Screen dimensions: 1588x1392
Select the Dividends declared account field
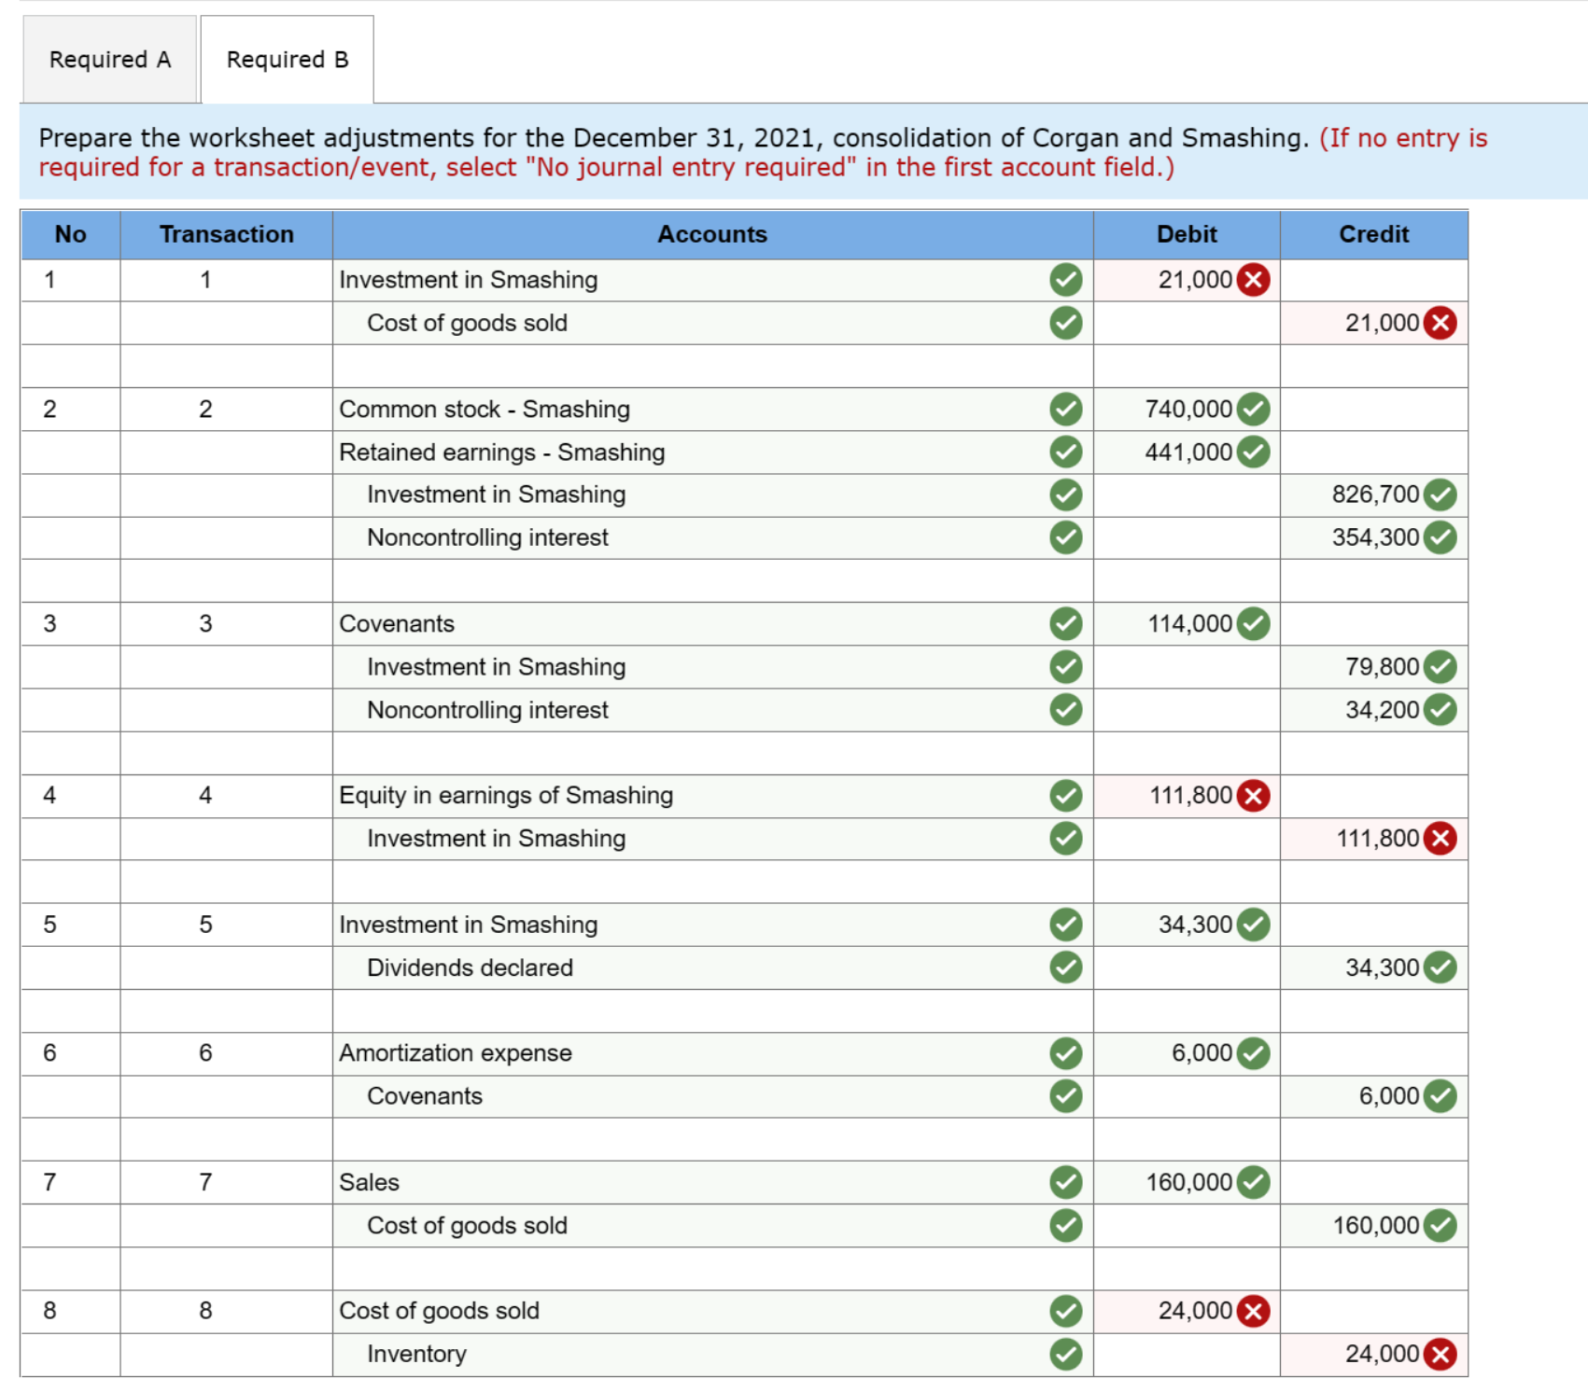(x=712, y=967)
